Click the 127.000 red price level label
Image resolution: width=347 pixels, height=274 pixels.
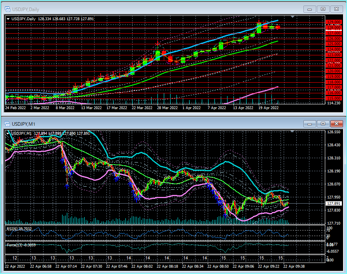pos(334,33)
